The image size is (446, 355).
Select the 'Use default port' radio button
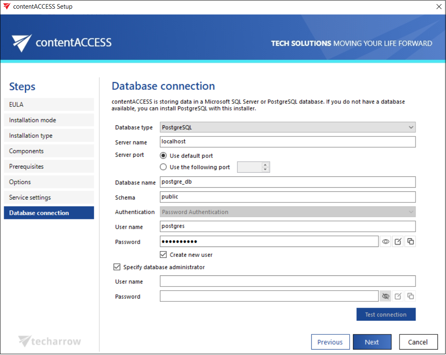pos(163,156)
